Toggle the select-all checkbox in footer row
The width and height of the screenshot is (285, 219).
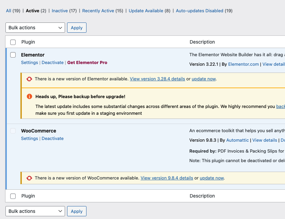(13, 196)
